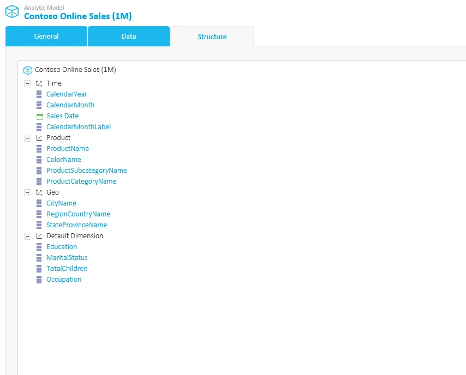
Task: Open the ProductSubcategoryName attribute link
Action: point(87,171)
